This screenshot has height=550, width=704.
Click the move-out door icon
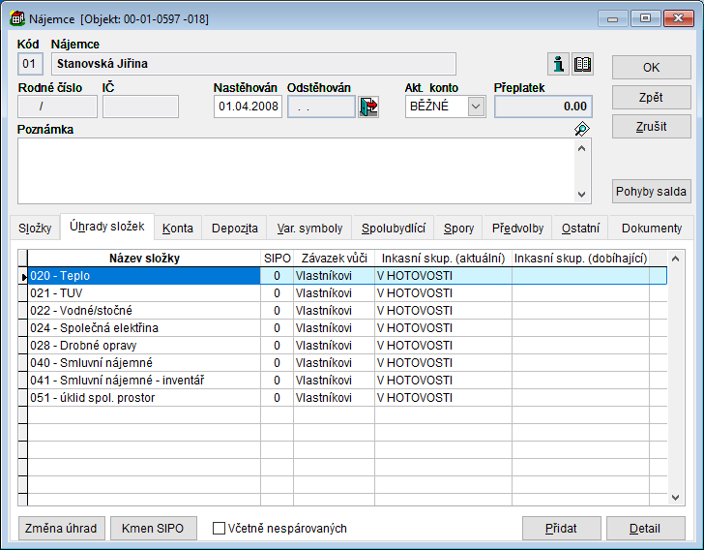[x=368, y=107]
